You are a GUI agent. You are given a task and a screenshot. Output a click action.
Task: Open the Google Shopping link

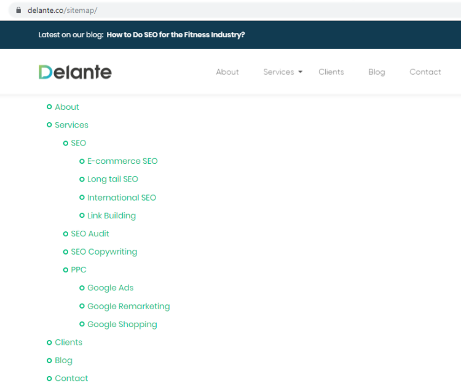122,325
